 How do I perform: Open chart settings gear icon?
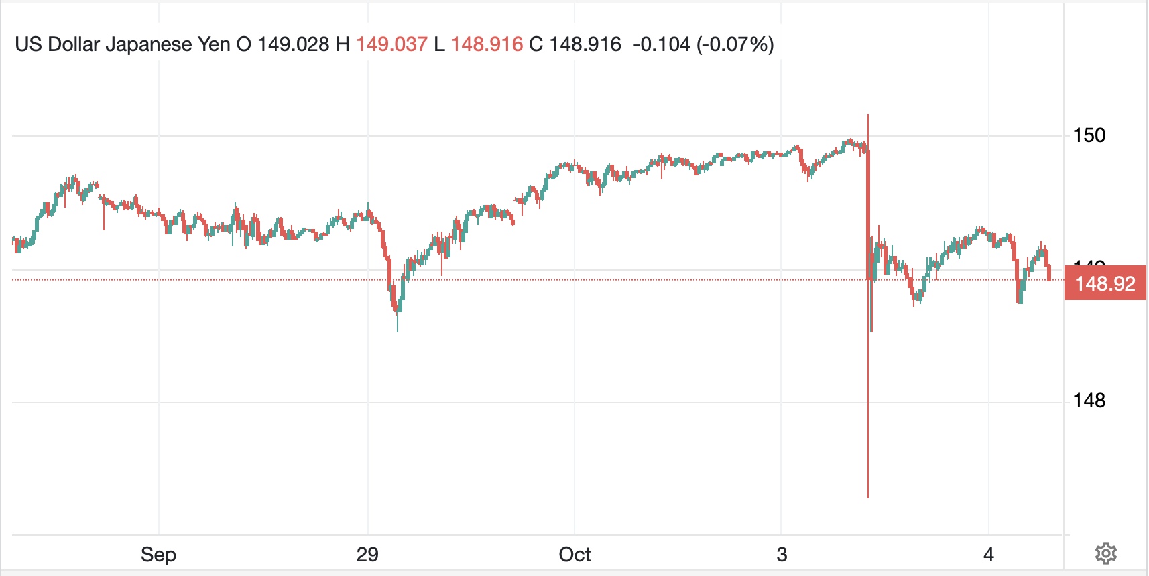[1105, 553]
